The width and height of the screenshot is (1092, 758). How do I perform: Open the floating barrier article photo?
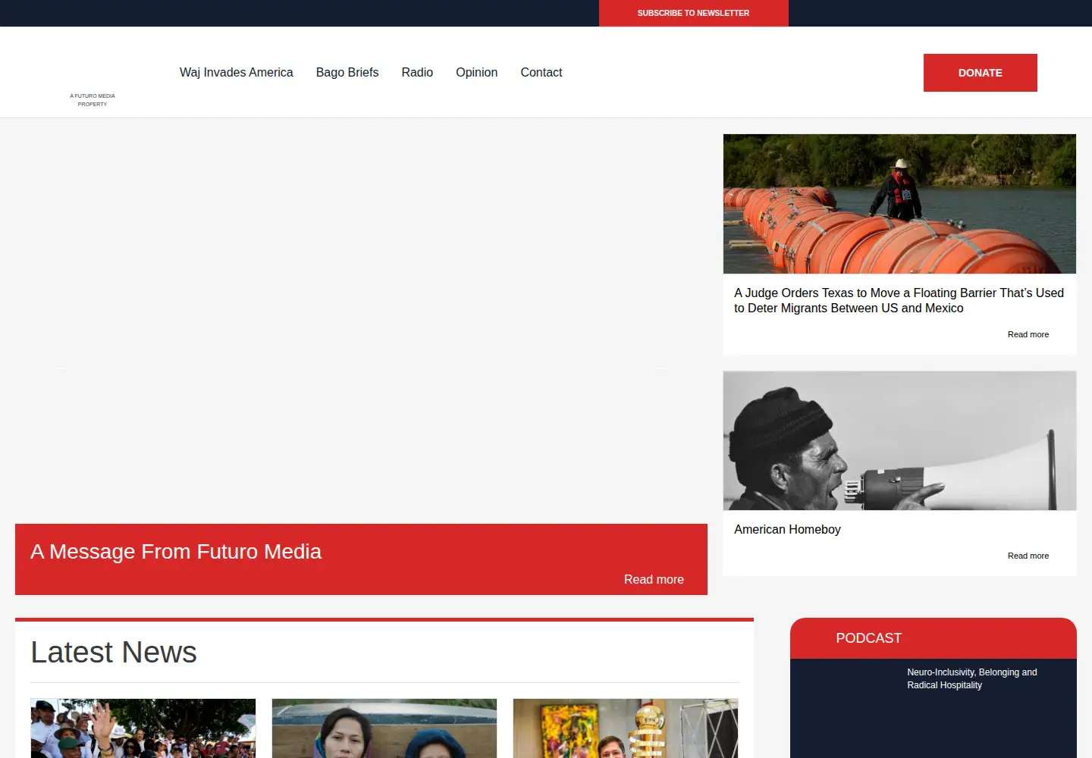click(899, 204)
